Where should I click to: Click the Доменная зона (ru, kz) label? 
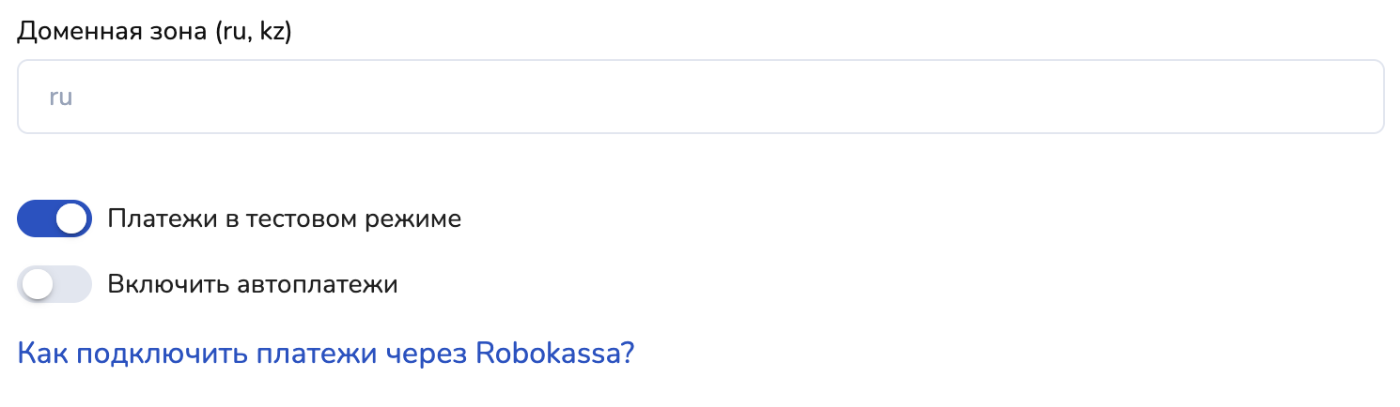coord(155,32)
